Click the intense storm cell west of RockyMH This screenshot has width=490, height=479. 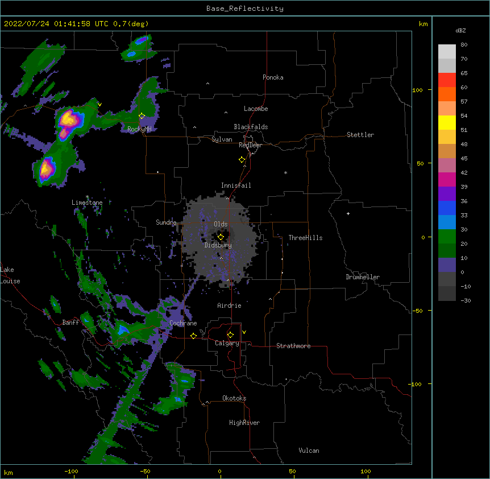pyautogui.click(x=69, y=120)
